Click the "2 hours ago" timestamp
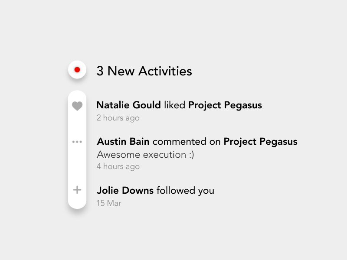347x260 pixels. (x=118, y=118)
